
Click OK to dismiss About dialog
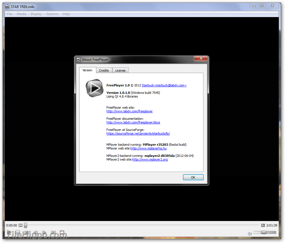[193, 177]
